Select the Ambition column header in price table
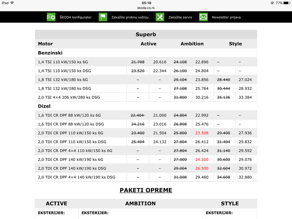292x219 pixels. tap(192, 44)
